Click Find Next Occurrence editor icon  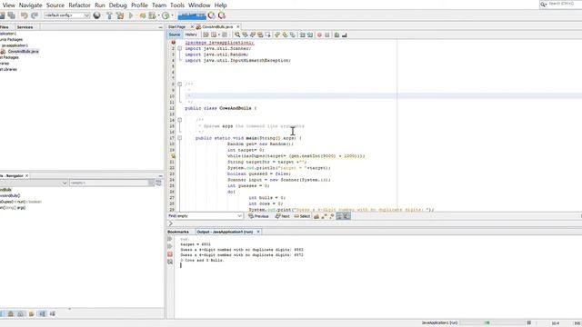click(253, 35)
